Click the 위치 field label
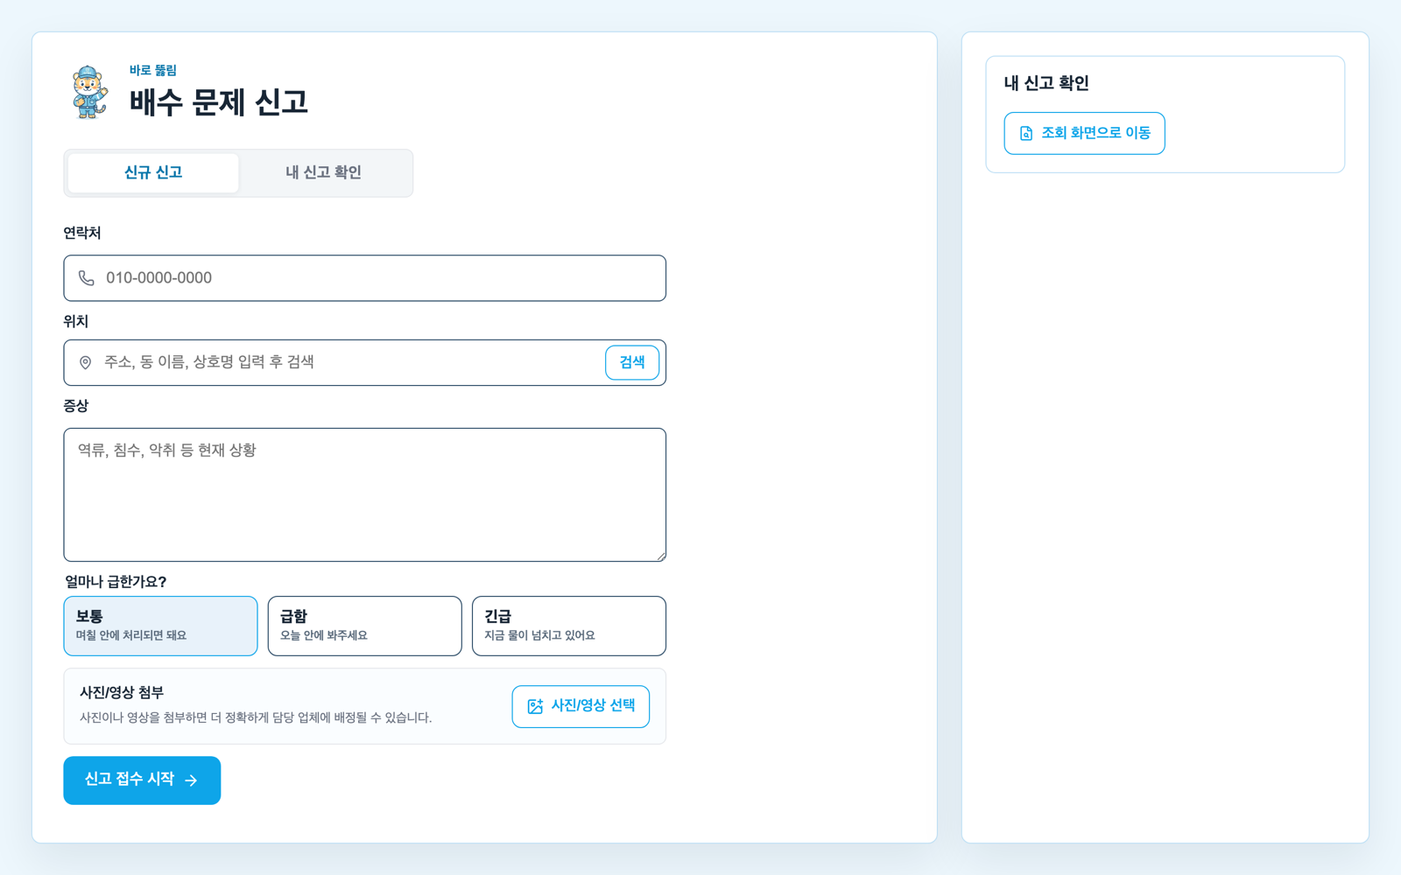 [x=76, y=321]
